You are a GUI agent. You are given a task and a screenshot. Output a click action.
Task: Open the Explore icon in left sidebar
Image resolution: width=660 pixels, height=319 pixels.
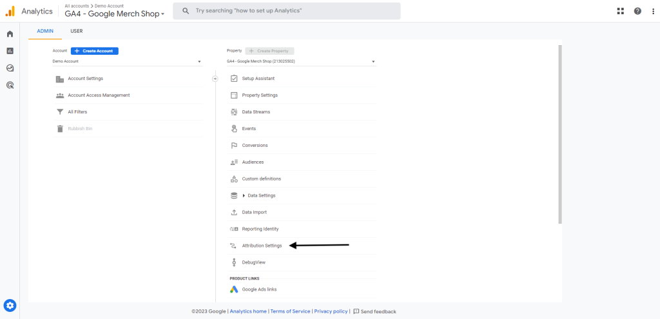(x=10, y=68)
